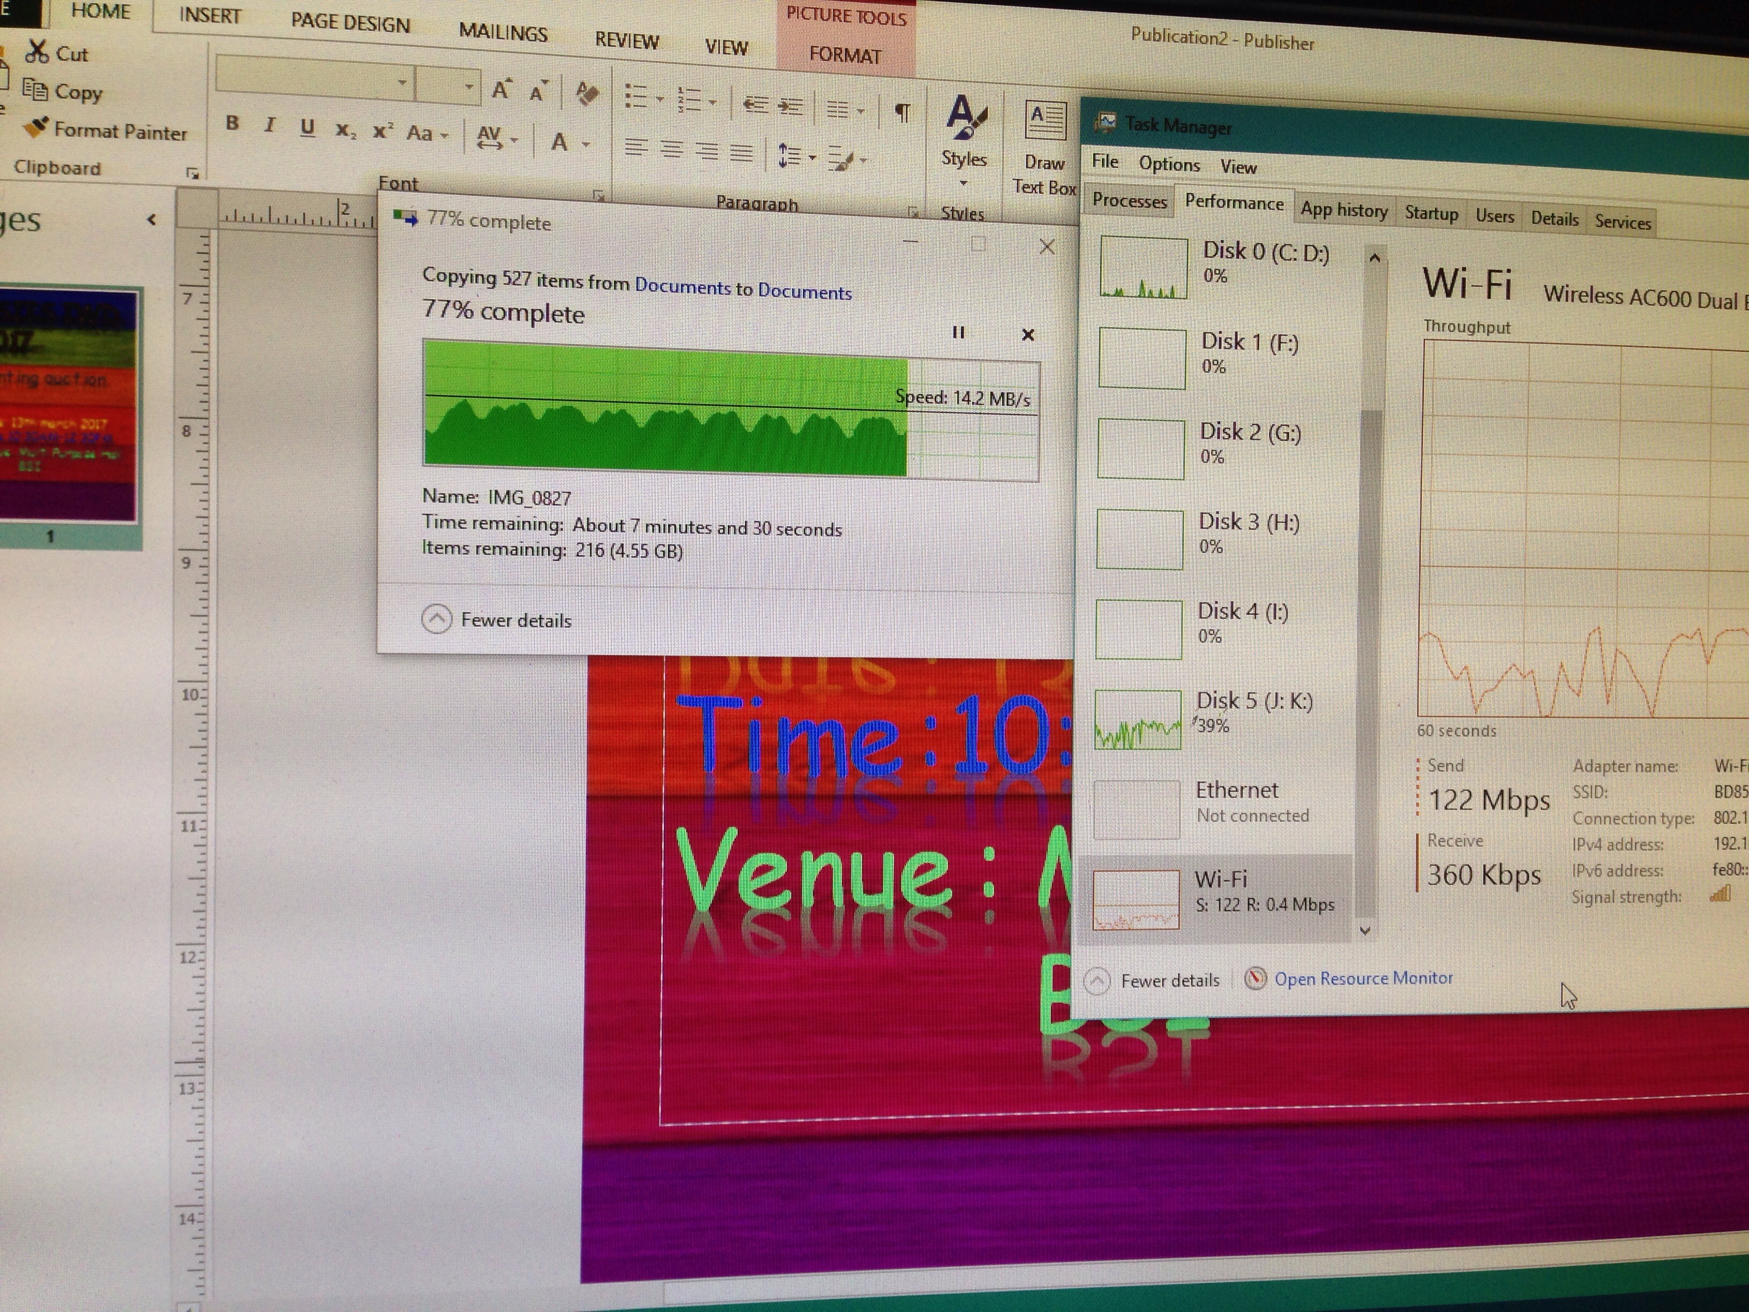Click the Cut icon in Clipboard group

(x=37, y=52)
